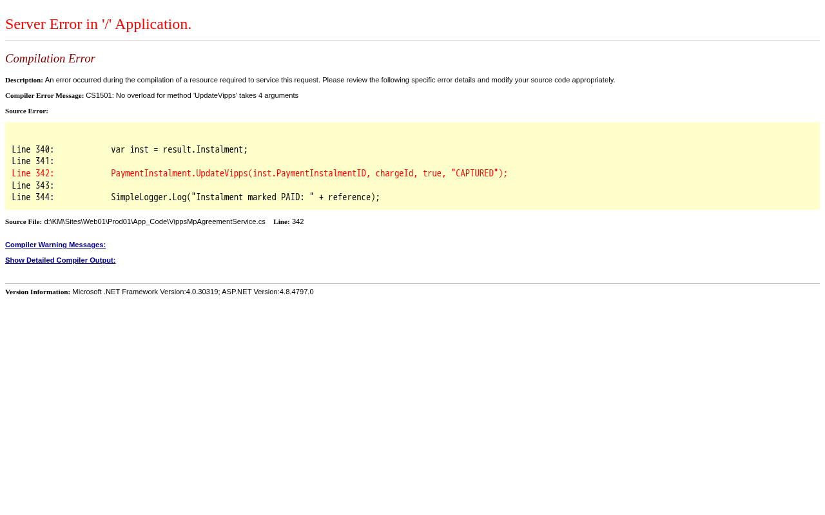Click the Version Information text
The image size is (825, 515).
[159, 292]
